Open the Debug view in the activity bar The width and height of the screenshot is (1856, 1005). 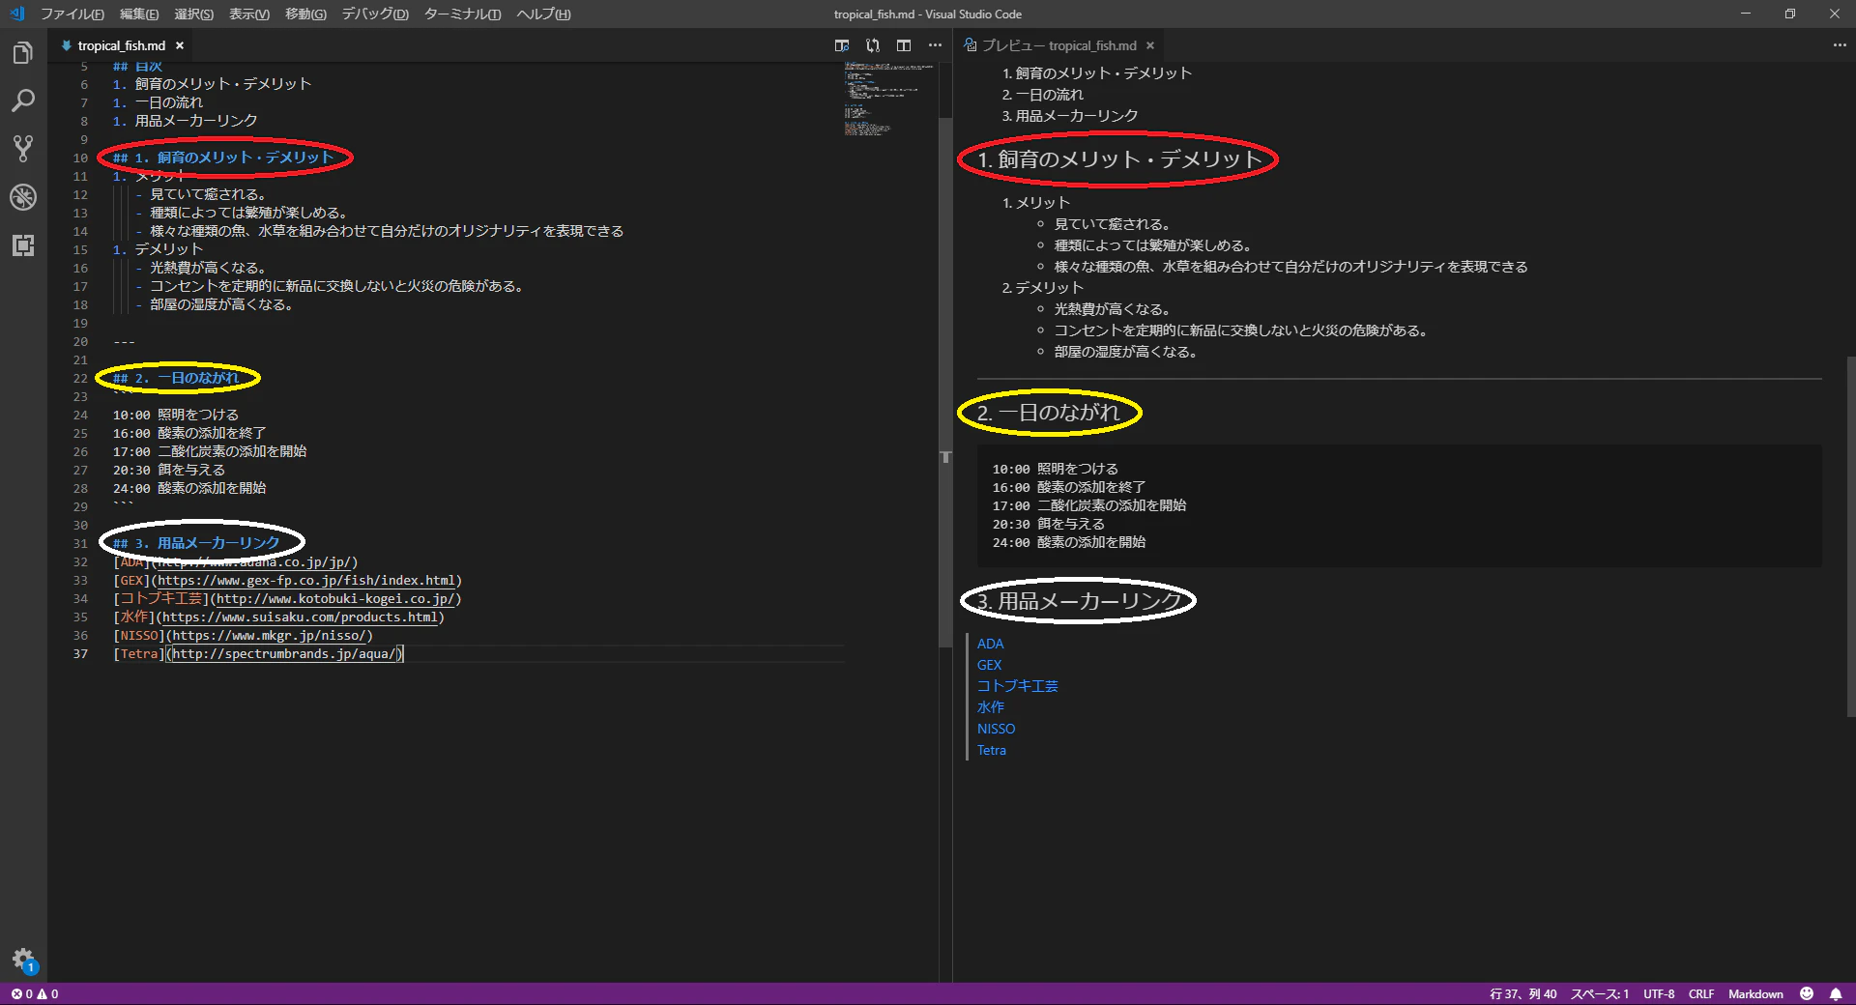coord(23,197)
